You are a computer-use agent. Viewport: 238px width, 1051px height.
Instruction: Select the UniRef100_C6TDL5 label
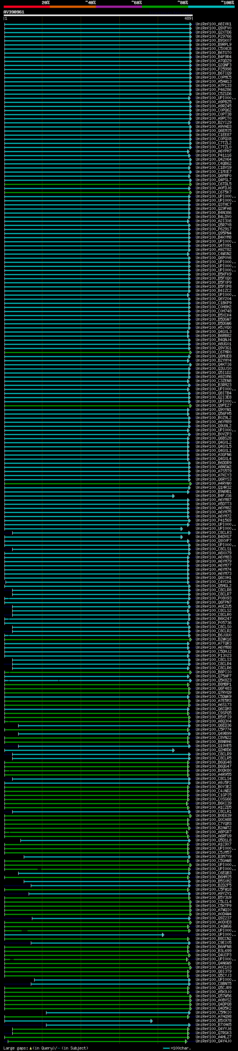click(213, 184)
